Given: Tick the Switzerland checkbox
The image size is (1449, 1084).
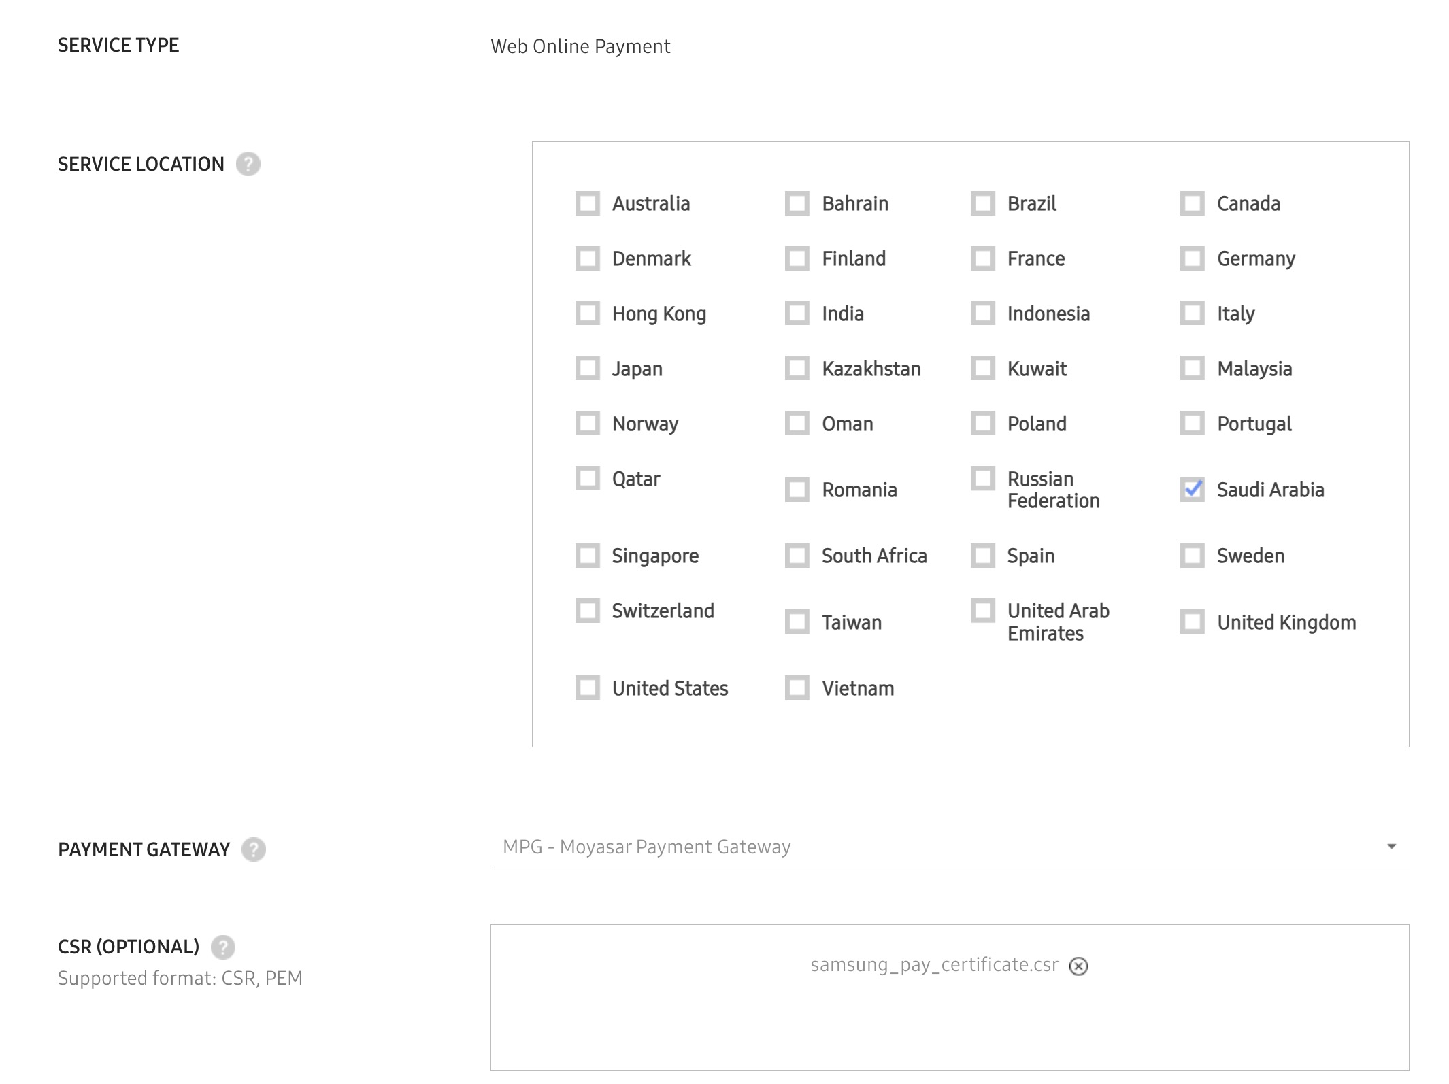Looking at the screenshot, I should tap(587, 611).
